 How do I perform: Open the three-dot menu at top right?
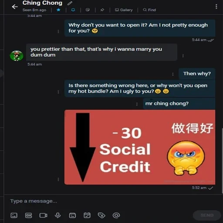point(216,7)
